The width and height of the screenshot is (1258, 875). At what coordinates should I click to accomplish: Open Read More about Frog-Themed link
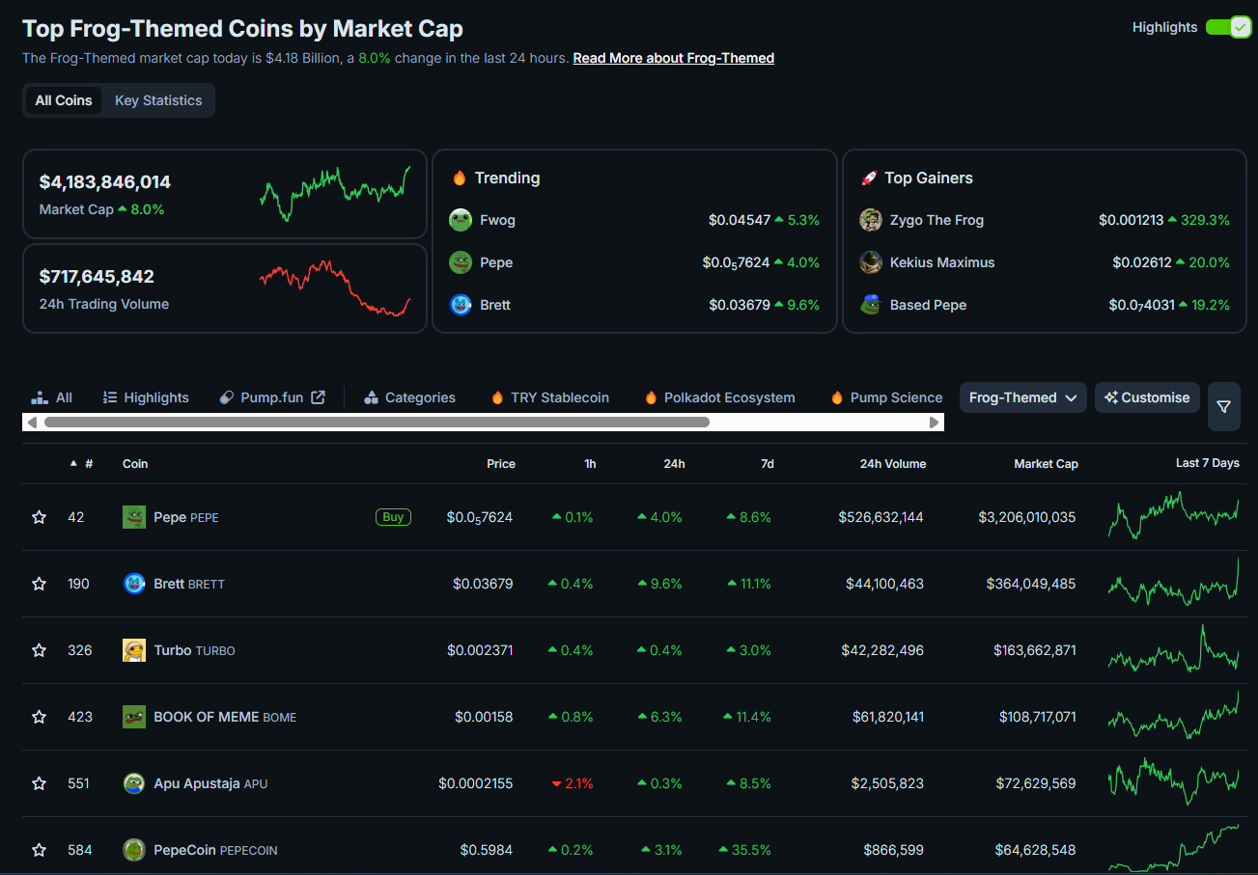(x=674, y=58)
